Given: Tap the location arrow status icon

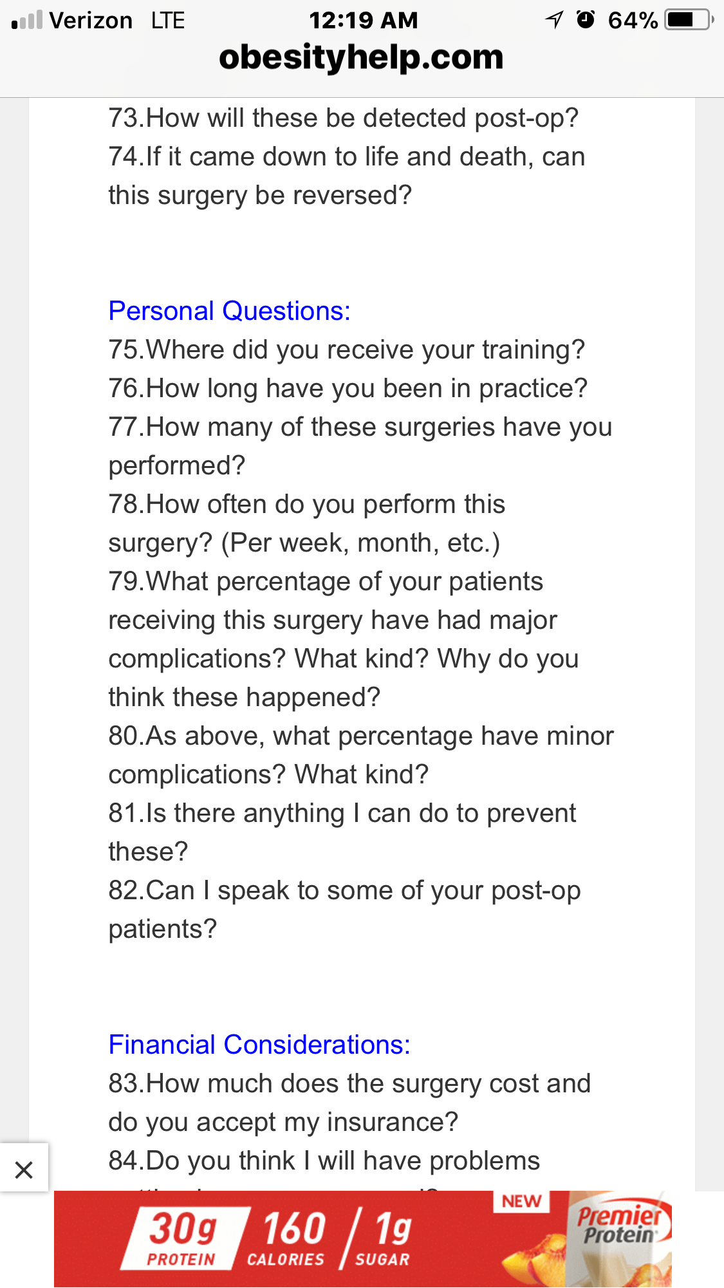Looking at the screenshot, I should tap(554, 20).
